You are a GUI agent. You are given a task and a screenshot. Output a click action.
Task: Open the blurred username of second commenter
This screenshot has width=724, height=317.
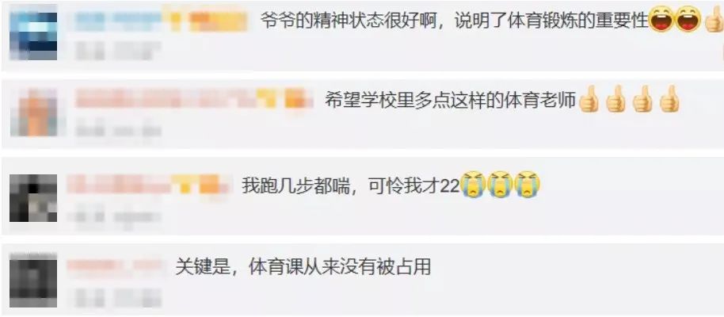[164, 98]
